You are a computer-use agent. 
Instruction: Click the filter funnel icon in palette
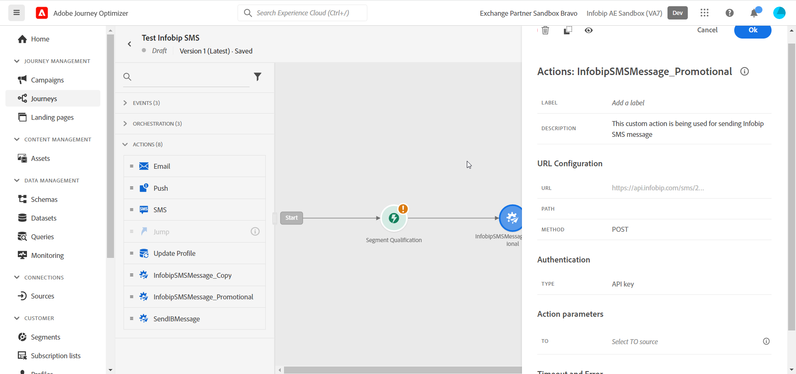point(257,77)
